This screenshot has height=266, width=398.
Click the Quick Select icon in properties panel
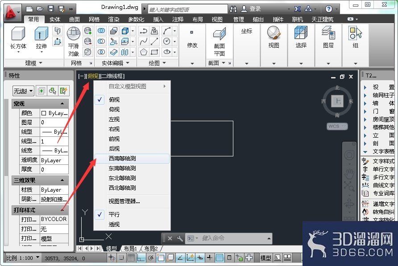63,91
